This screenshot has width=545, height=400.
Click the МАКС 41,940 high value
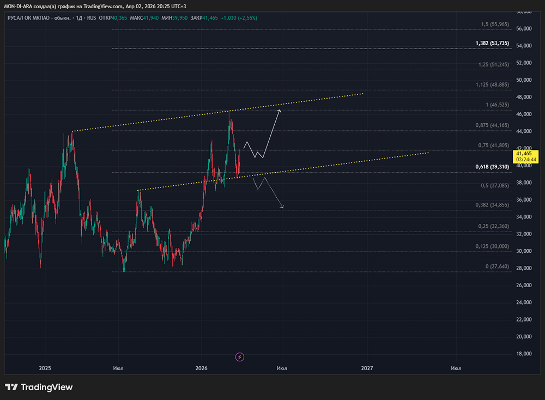coord(144,18)
